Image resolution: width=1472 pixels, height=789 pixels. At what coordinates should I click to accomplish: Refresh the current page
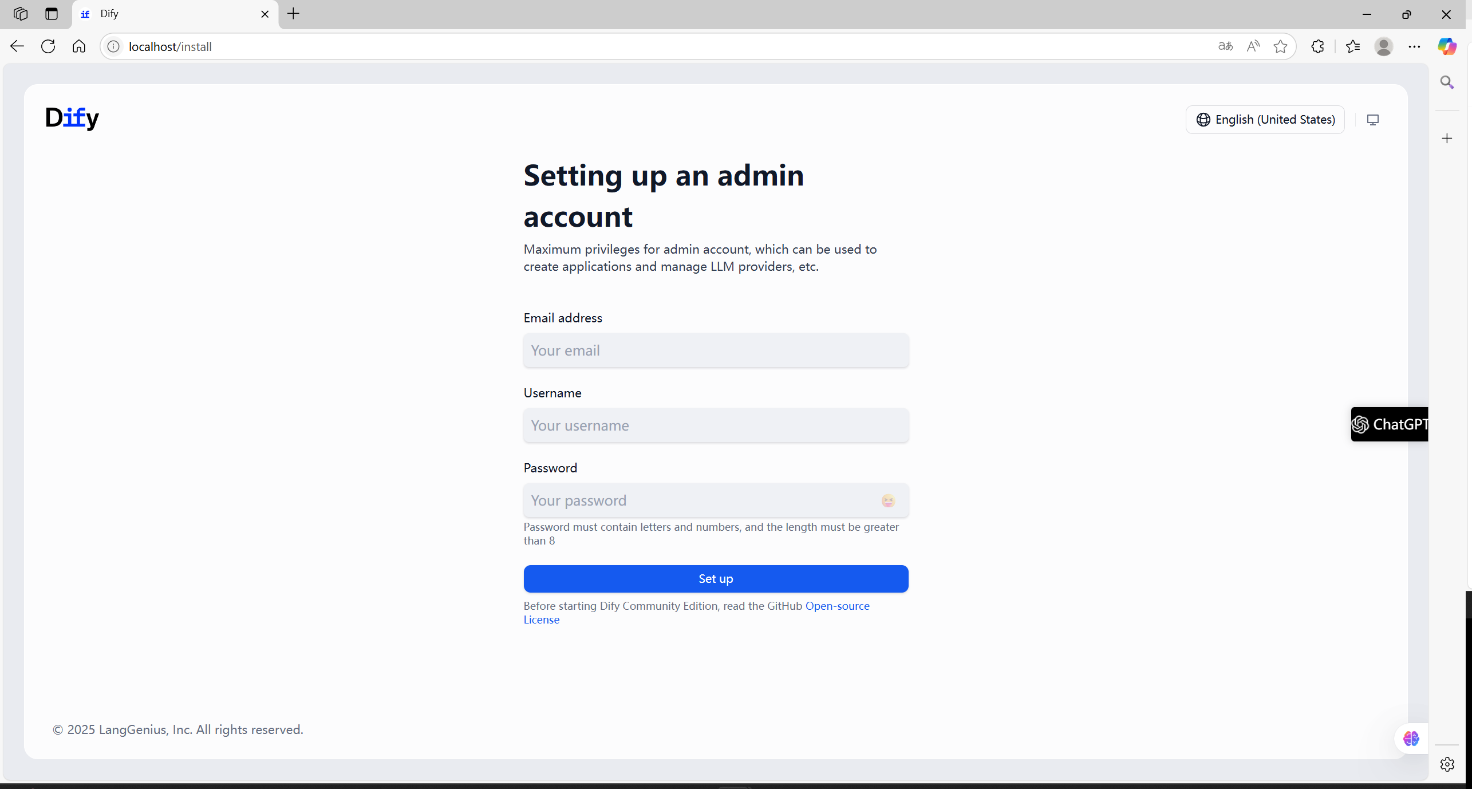click(48, 46)
